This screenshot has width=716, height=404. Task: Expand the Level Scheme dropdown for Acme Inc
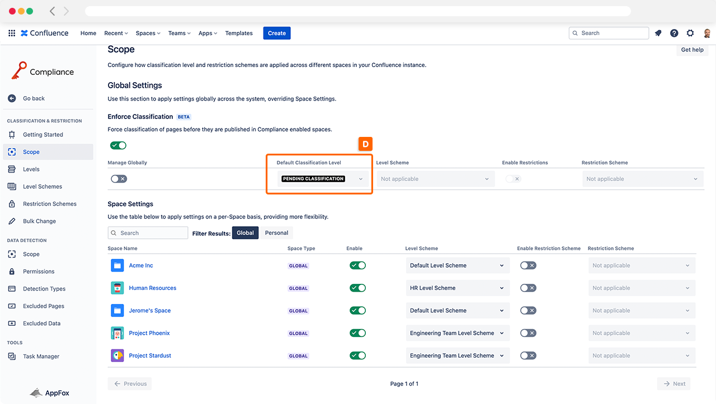(x=457, y=265)
